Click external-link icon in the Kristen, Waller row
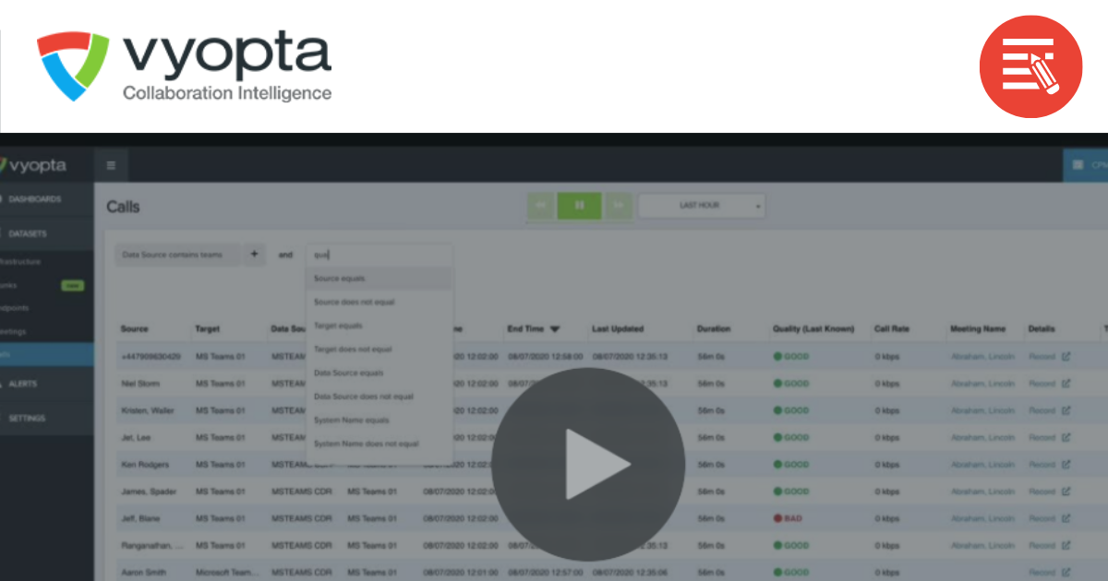Viewport: 1108px width, 581px height. pos(1066,410)
